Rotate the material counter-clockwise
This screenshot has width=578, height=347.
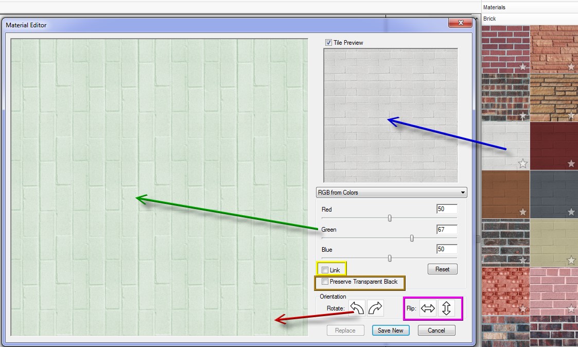click(357, 308)
